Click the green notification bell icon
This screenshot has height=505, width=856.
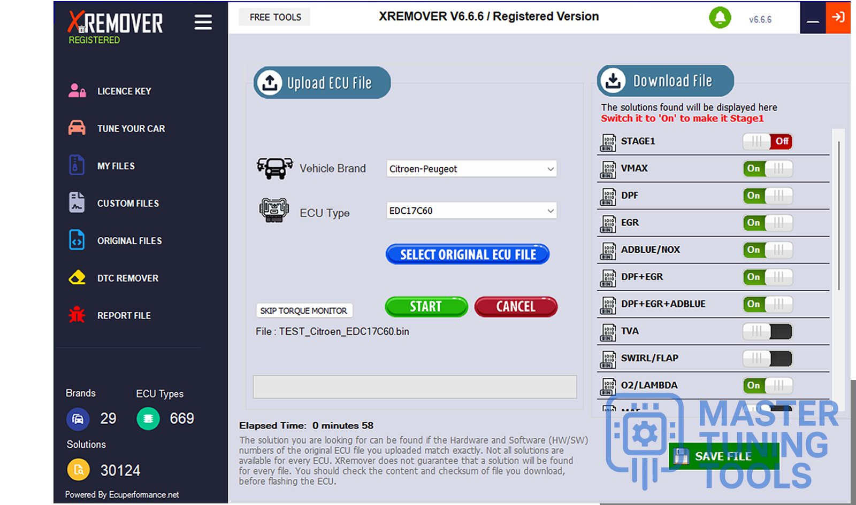coord(720,18)
